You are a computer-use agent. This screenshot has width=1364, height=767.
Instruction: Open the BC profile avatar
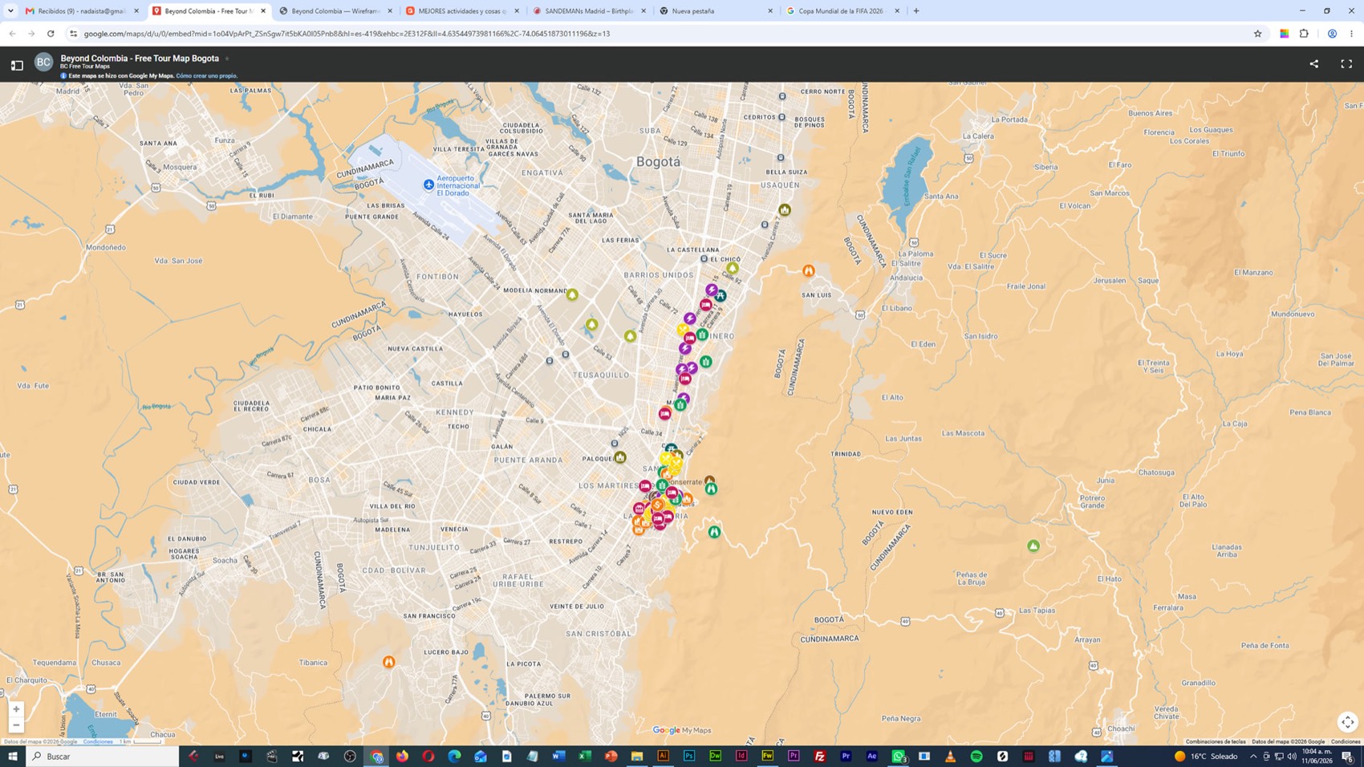(x=43, y=63)
